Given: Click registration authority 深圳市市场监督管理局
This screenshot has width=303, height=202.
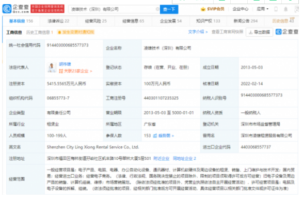Looking at the screenshot, I should [x=261, y=124].
